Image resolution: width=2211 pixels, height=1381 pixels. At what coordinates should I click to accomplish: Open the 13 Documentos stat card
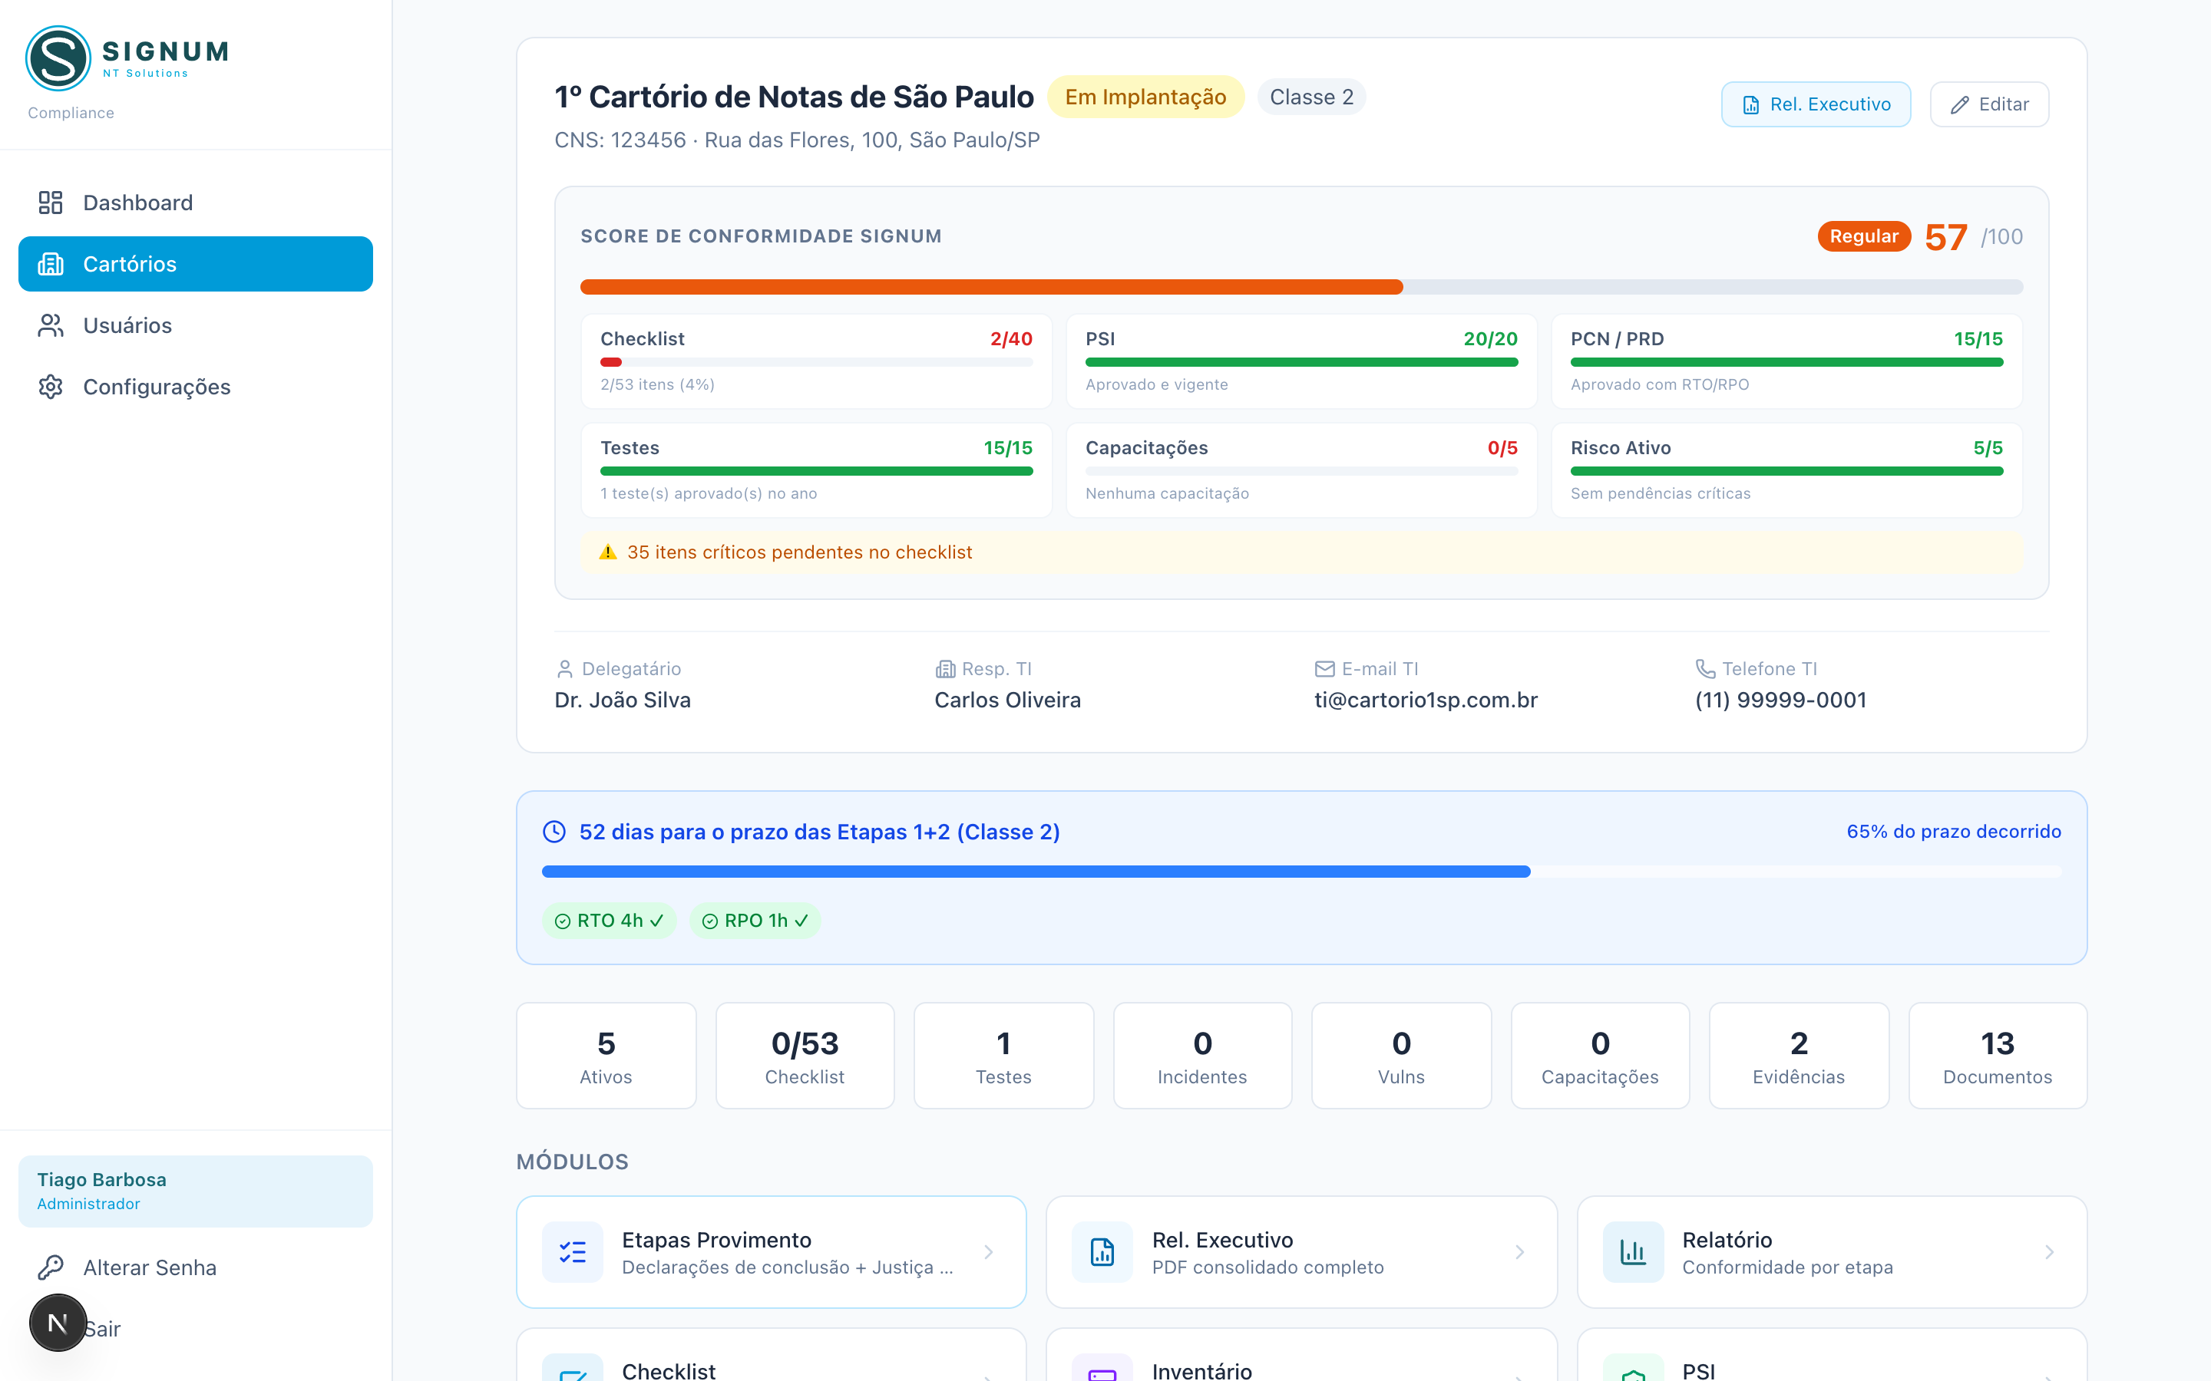pos(1998,1056)
